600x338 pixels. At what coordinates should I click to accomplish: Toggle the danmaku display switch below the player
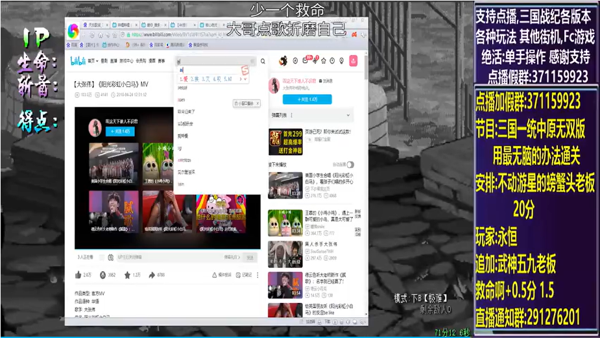tap(102, 258)
